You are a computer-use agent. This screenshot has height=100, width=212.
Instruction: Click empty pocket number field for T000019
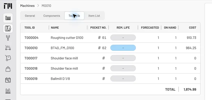pyautogui.click(x=104, y=79)
